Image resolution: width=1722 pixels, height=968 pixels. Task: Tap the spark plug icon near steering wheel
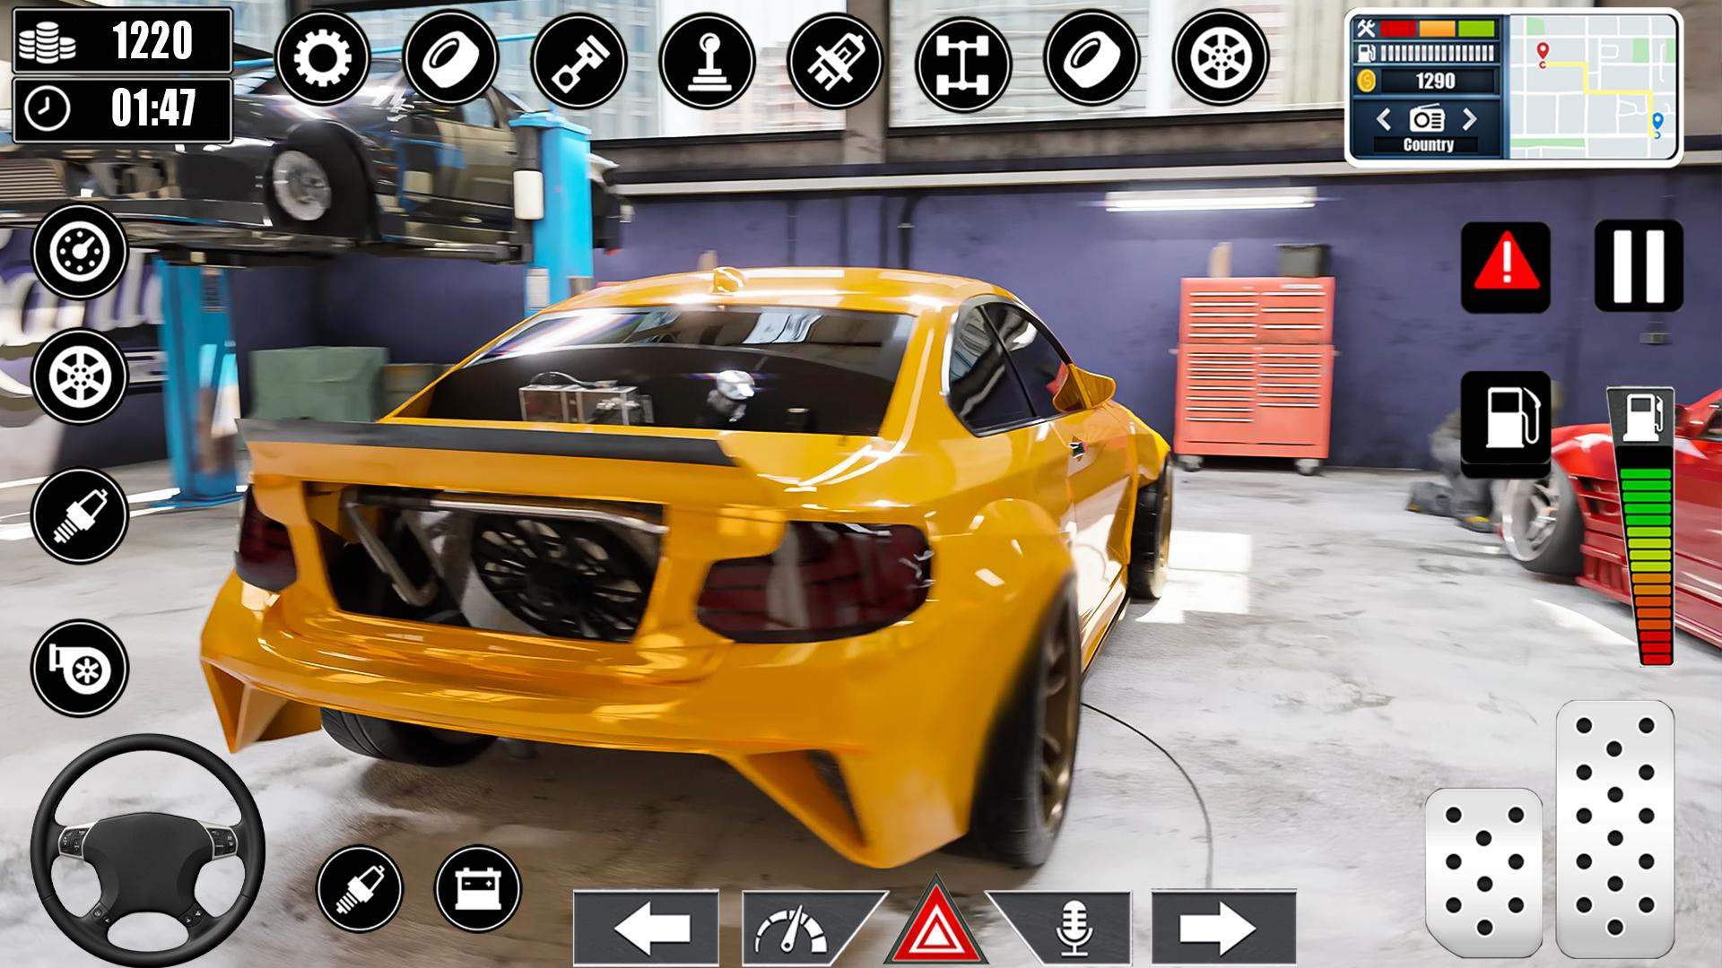(360, 888)
